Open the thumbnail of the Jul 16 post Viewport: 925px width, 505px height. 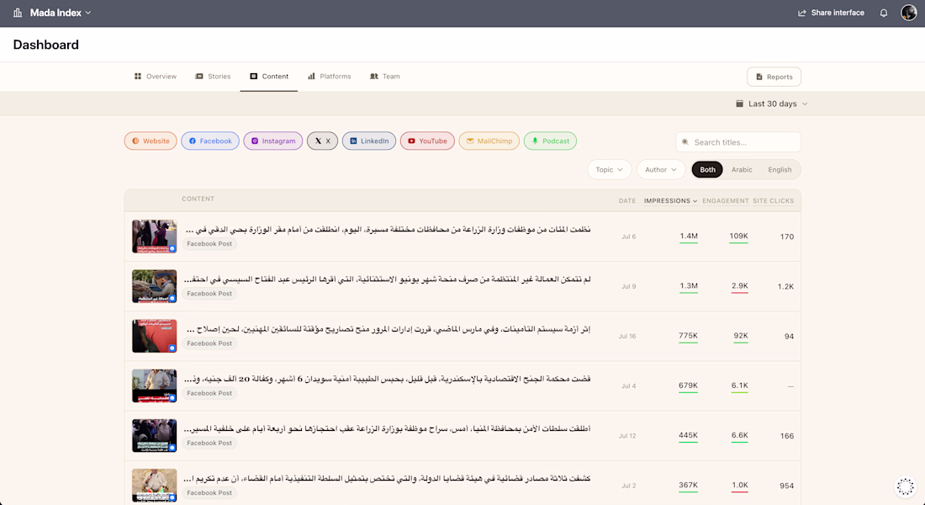pos(154,336)
